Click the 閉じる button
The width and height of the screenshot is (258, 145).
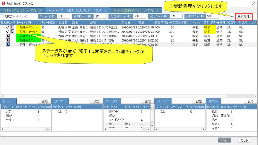click(244, 140)
